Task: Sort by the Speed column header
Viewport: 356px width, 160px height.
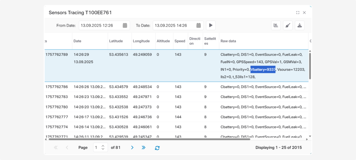Action: [x=180, y=41]
